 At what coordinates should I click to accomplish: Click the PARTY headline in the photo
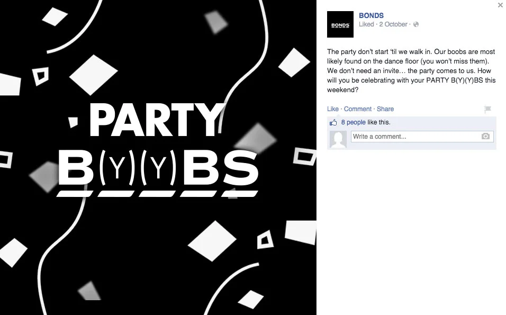point(157,120)
